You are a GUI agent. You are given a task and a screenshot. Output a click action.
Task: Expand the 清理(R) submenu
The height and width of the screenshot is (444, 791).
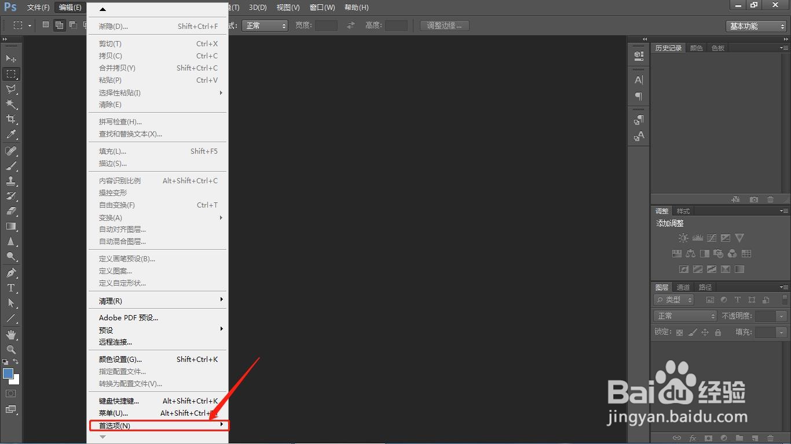pyautogui.click(x=158, y=301)
